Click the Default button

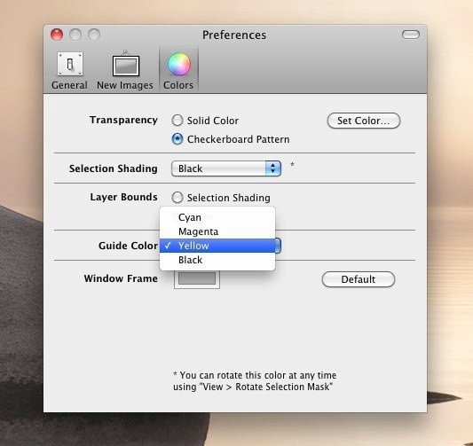[x=358, y=279]
